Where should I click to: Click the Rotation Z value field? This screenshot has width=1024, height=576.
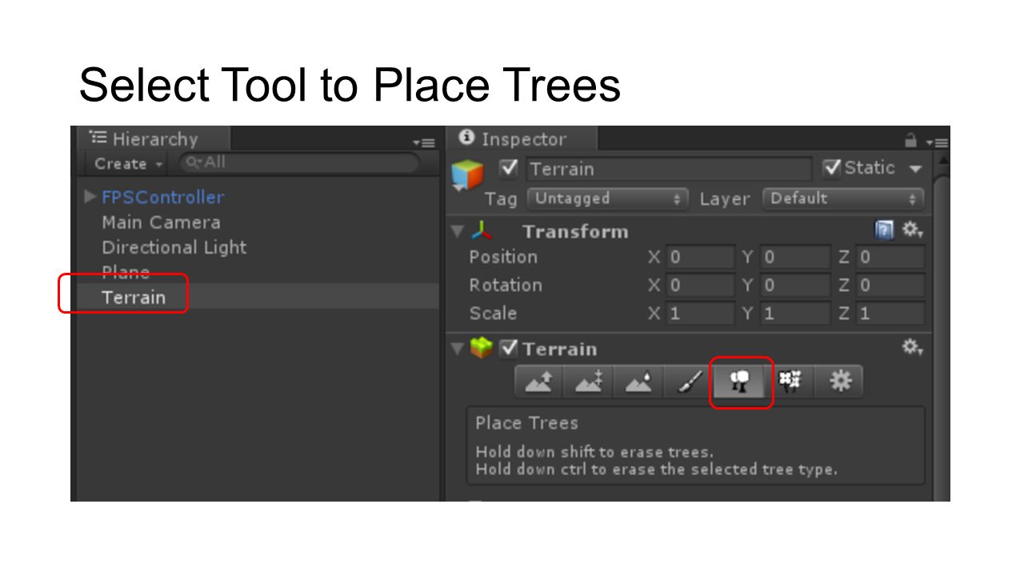890,286
